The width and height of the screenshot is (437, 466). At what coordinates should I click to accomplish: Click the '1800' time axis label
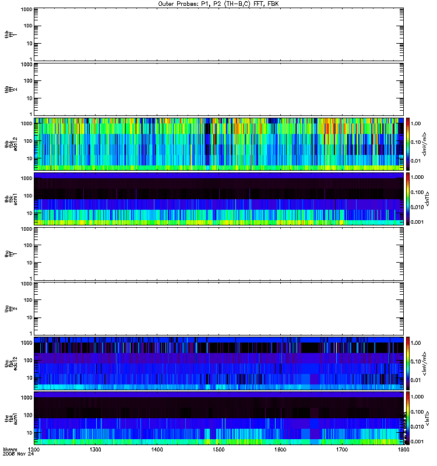click(403, 450)
